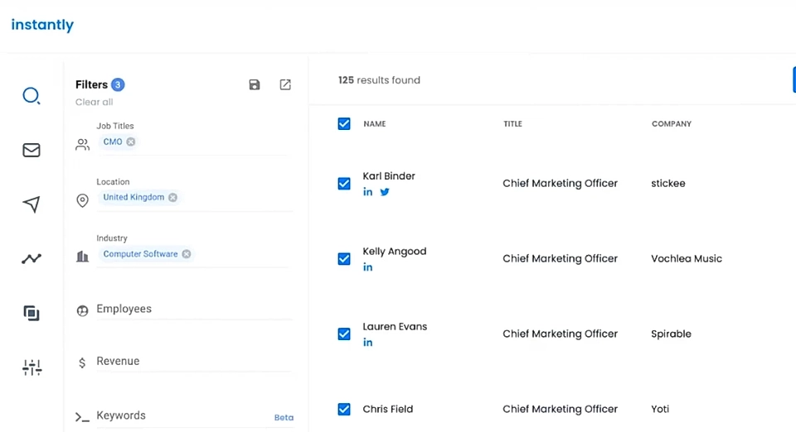
Task: Remove the United Kingdom location filter
Action: (x=172, y=197)
